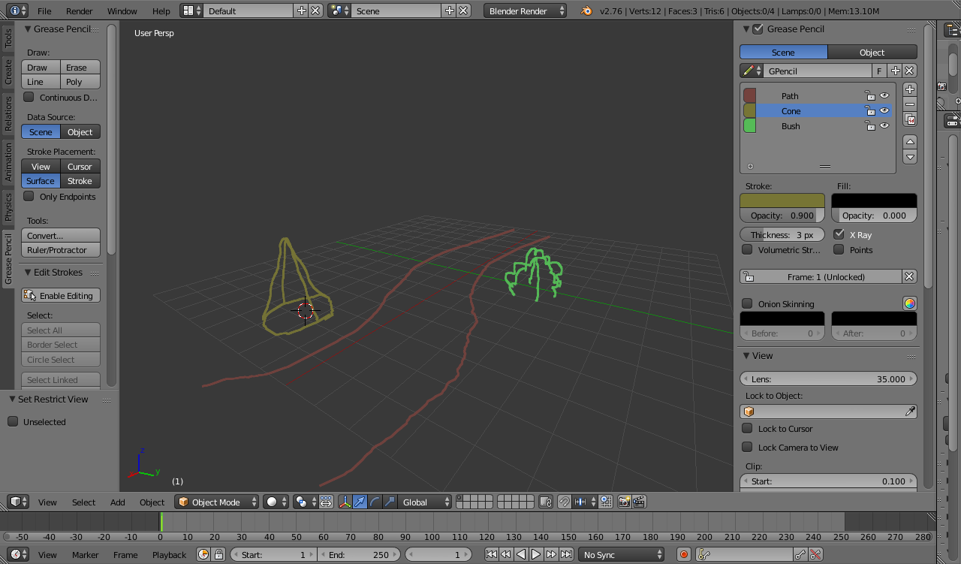Click the onion skinning custom colors icon
This screenshot has width=961, height=564.
tap(909, 303)
